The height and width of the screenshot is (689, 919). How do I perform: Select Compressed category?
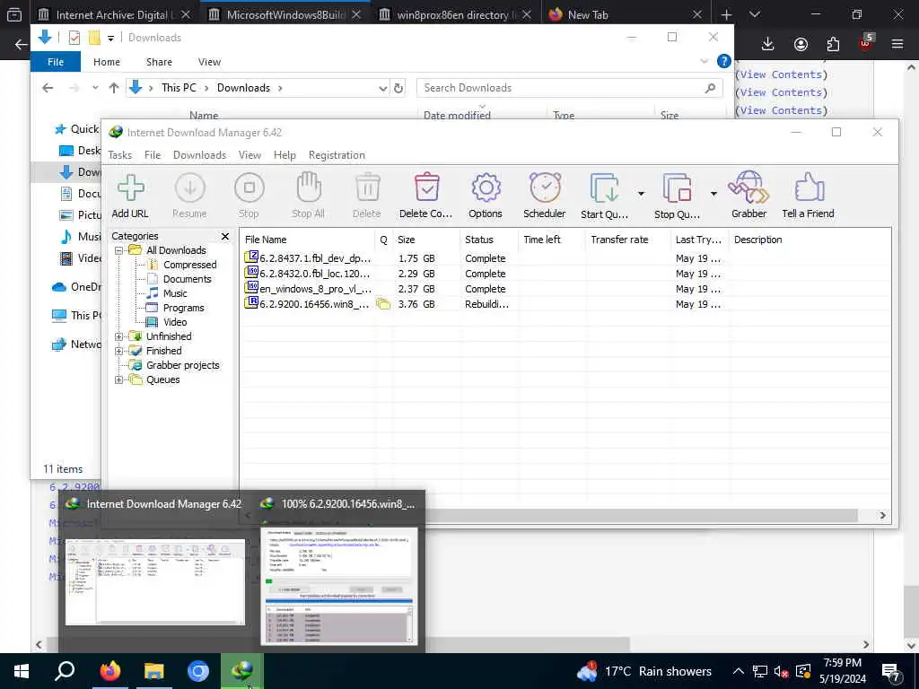(189, 265)
